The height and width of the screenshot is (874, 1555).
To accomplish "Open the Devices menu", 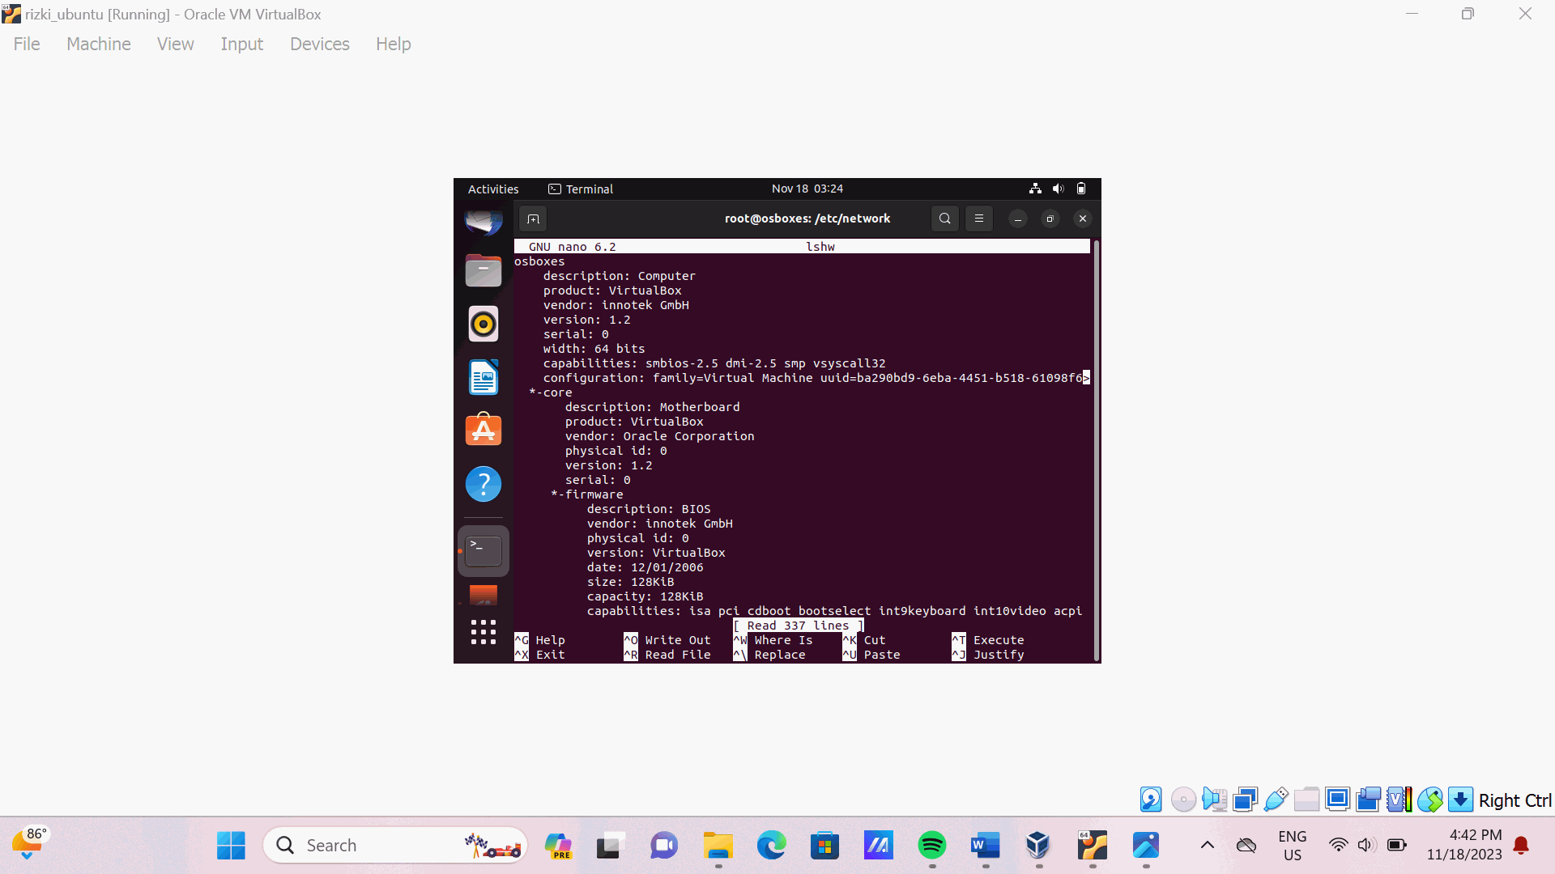I will (320, 44).
